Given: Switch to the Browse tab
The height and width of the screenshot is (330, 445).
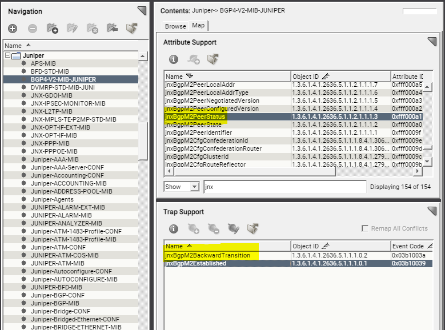Looking at the screenshot, I should 175,26.
